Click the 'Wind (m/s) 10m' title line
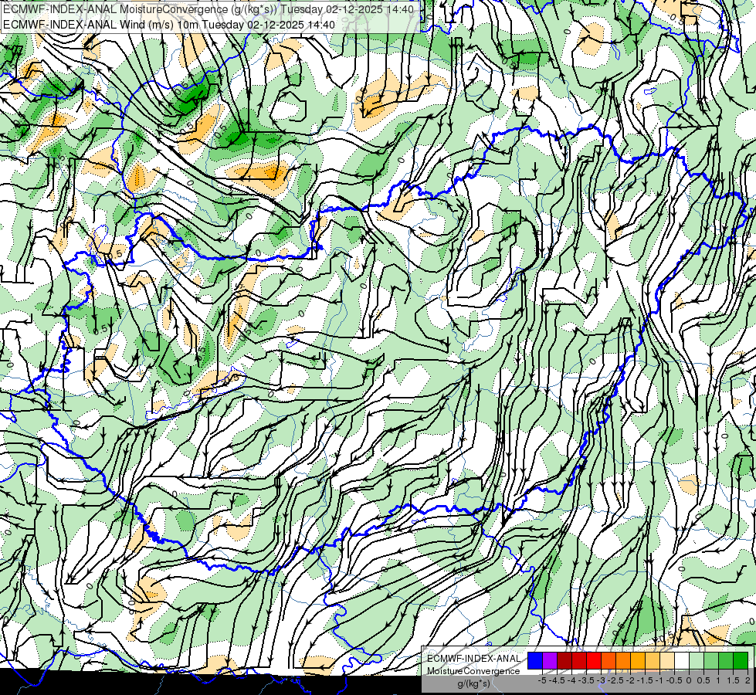Image resolution: width=756 pixels, height=695 pixels. (x=169, y=24)
